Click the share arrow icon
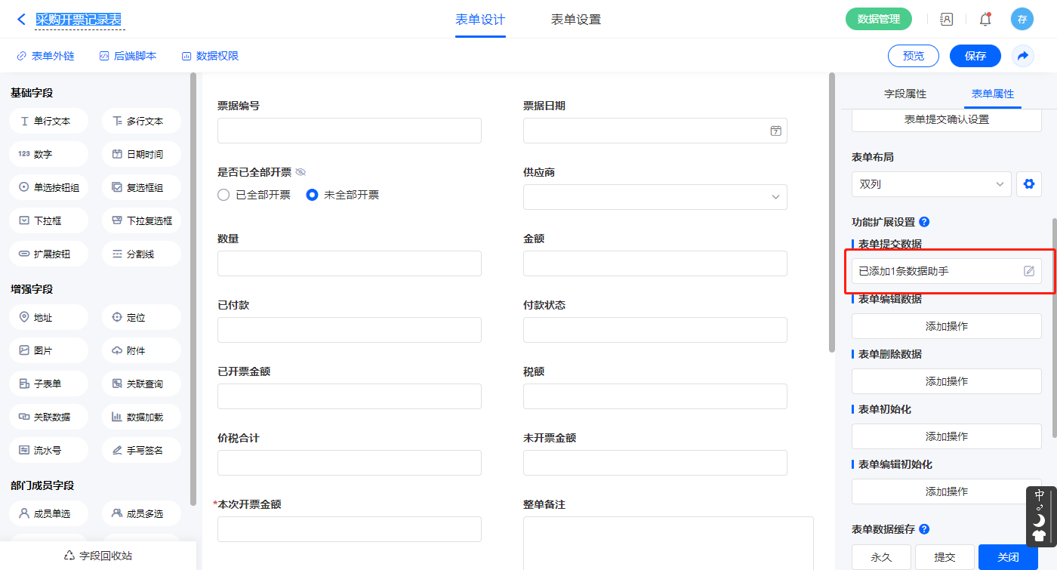 [x=1022, y=56]
